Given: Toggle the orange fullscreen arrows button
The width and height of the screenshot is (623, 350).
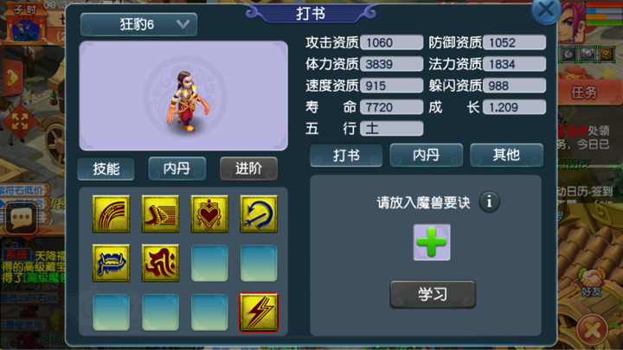Looking at the screenshot, I should coord(19,122).
